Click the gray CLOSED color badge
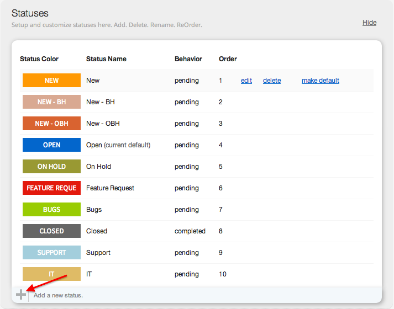 tap(51, 231)
